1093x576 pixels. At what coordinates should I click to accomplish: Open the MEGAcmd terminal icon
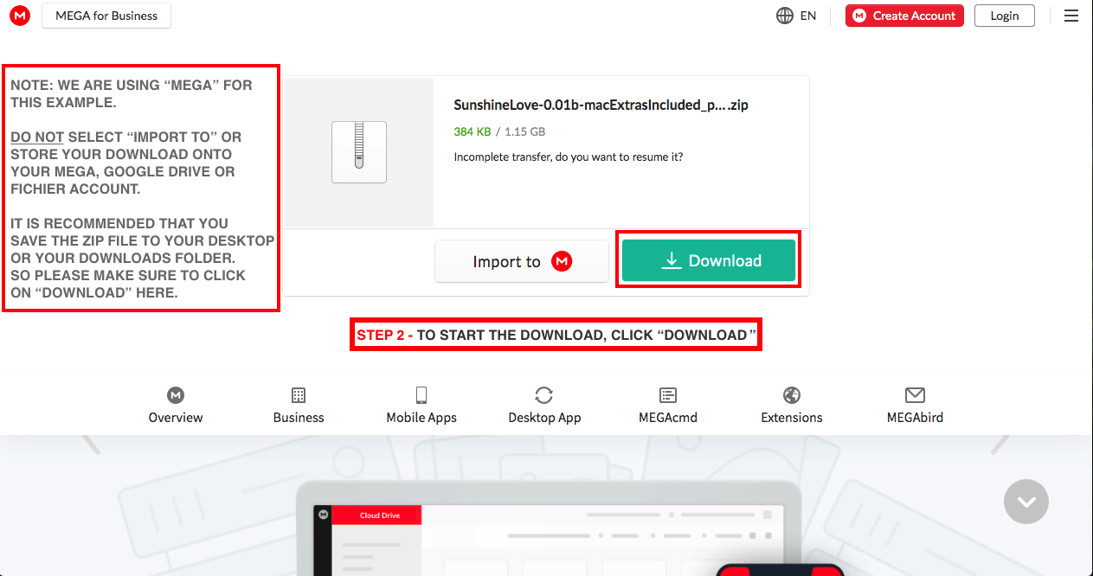pos(668,395)
